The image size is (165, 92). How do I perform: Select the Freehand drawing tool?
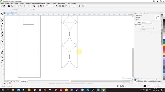[2, 26]
